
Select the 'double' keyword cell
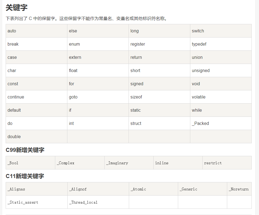click(x=14, y=136)
